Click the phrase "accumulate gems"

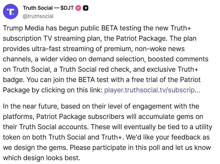166,117
